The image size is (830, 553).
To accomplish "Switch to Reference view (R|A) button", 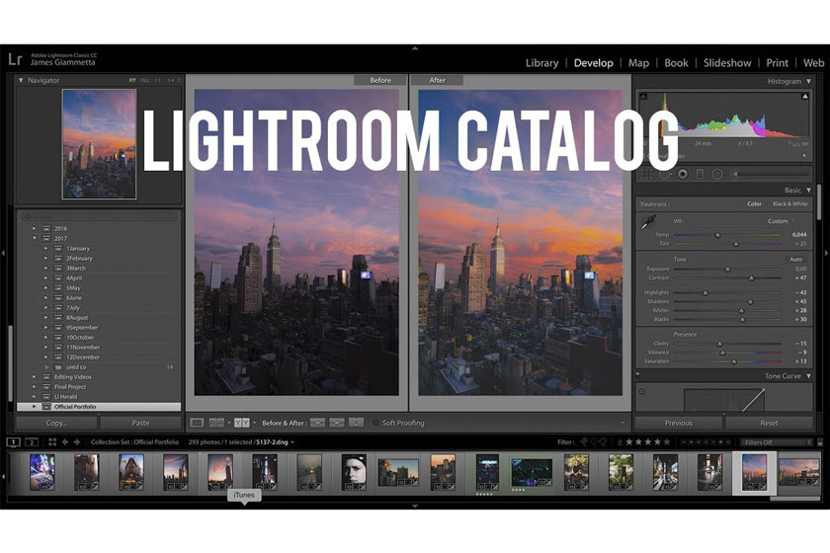I will (x=216, y=423).
